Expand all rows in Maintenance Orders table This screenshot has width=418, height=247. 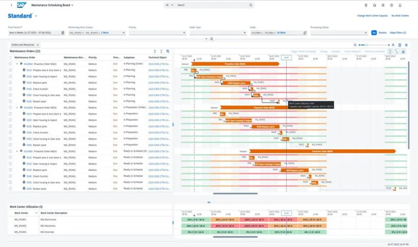pos(155,51)
